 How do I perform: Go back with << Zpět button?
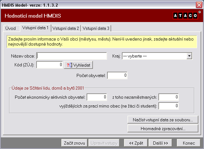pos(136,143)
